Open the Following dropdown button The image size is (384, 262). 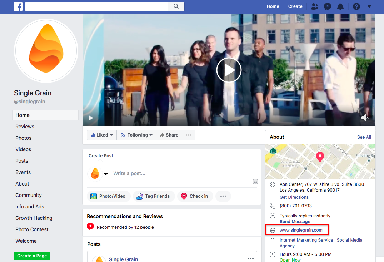[x=136, y=135]
